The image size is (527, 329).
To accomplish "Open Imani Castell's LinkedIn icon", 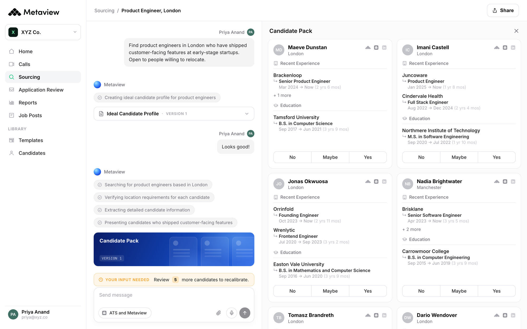I will point(513,48).
